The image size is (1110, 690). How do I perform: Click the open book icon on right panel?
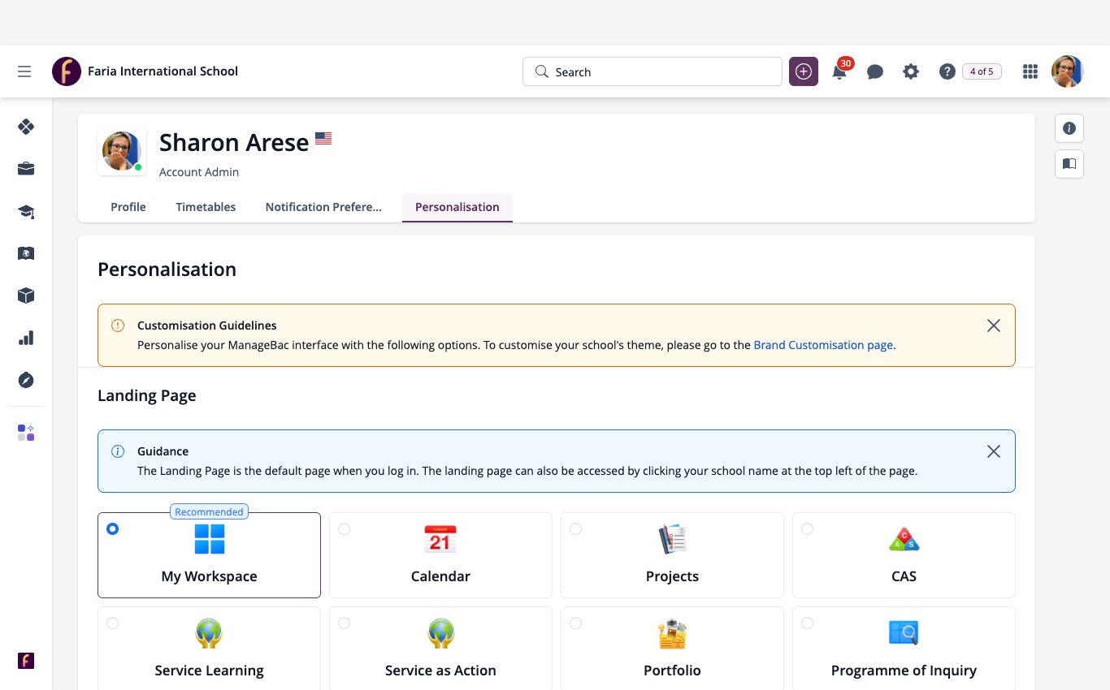[1069, 164]
